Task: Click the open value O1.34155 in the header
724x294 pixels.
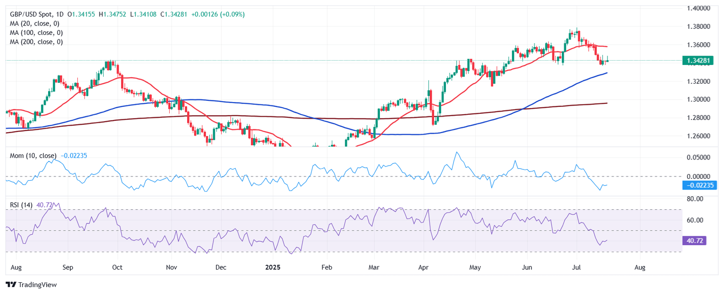Action: 82,15
